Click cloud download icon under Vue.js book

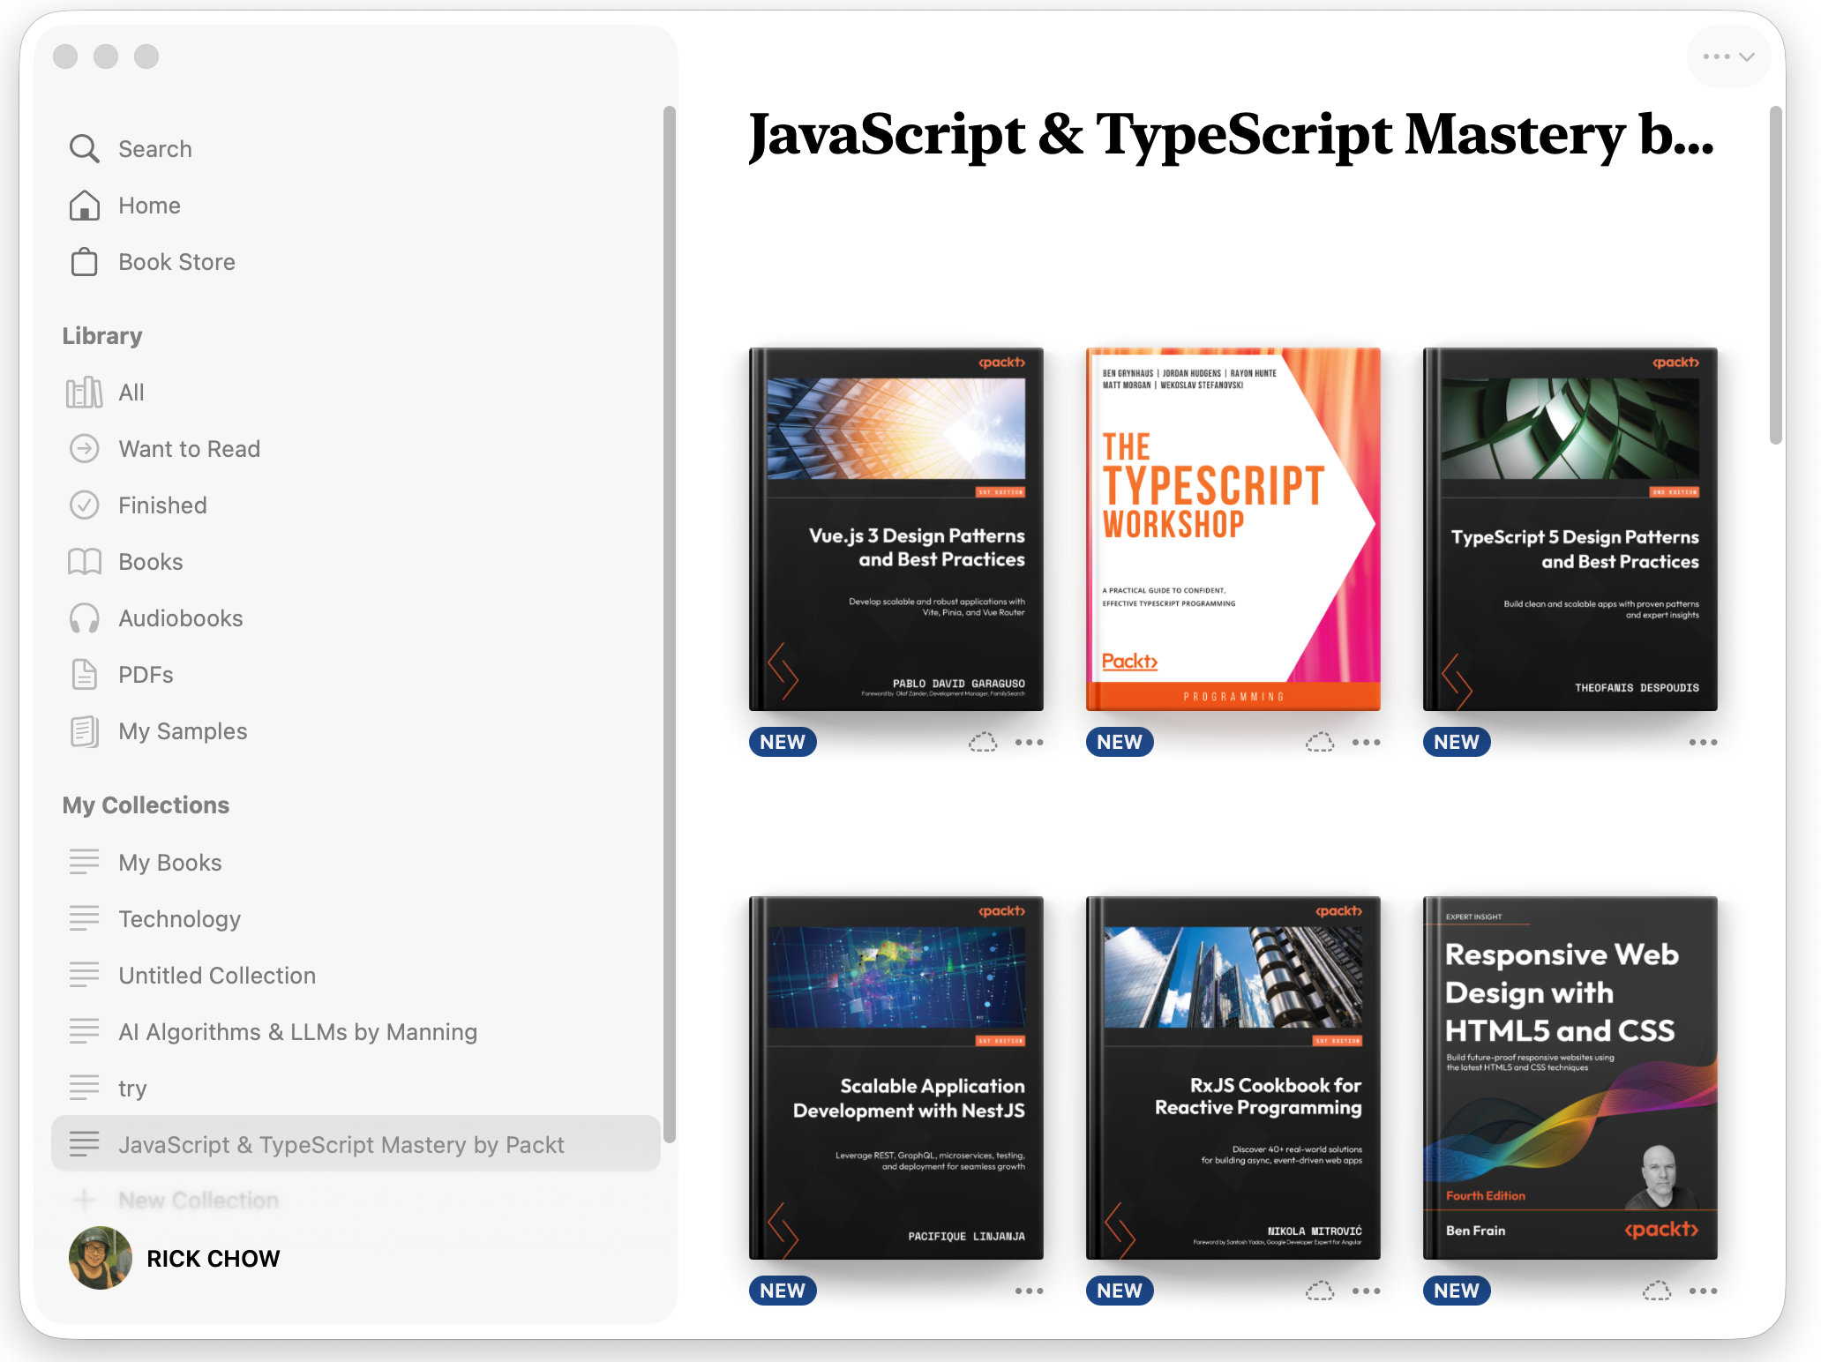pyautogui.click(x=983, y=743)
